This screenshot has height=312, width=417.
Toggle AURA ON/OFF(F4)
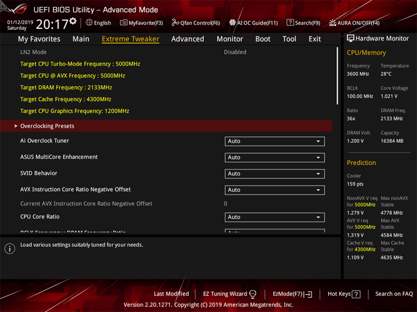354,23
